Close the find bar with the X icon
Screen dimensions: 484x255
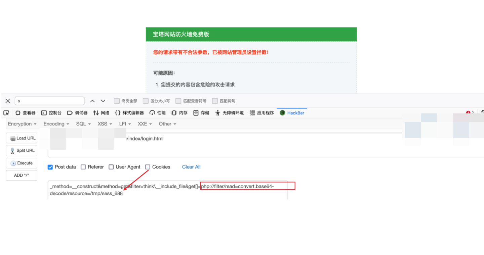click(x=8, y=101)
